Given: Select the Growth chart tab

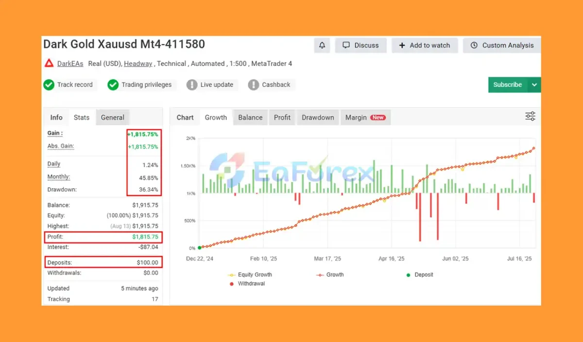Looking at the screenshot, I should click(216, 117).
